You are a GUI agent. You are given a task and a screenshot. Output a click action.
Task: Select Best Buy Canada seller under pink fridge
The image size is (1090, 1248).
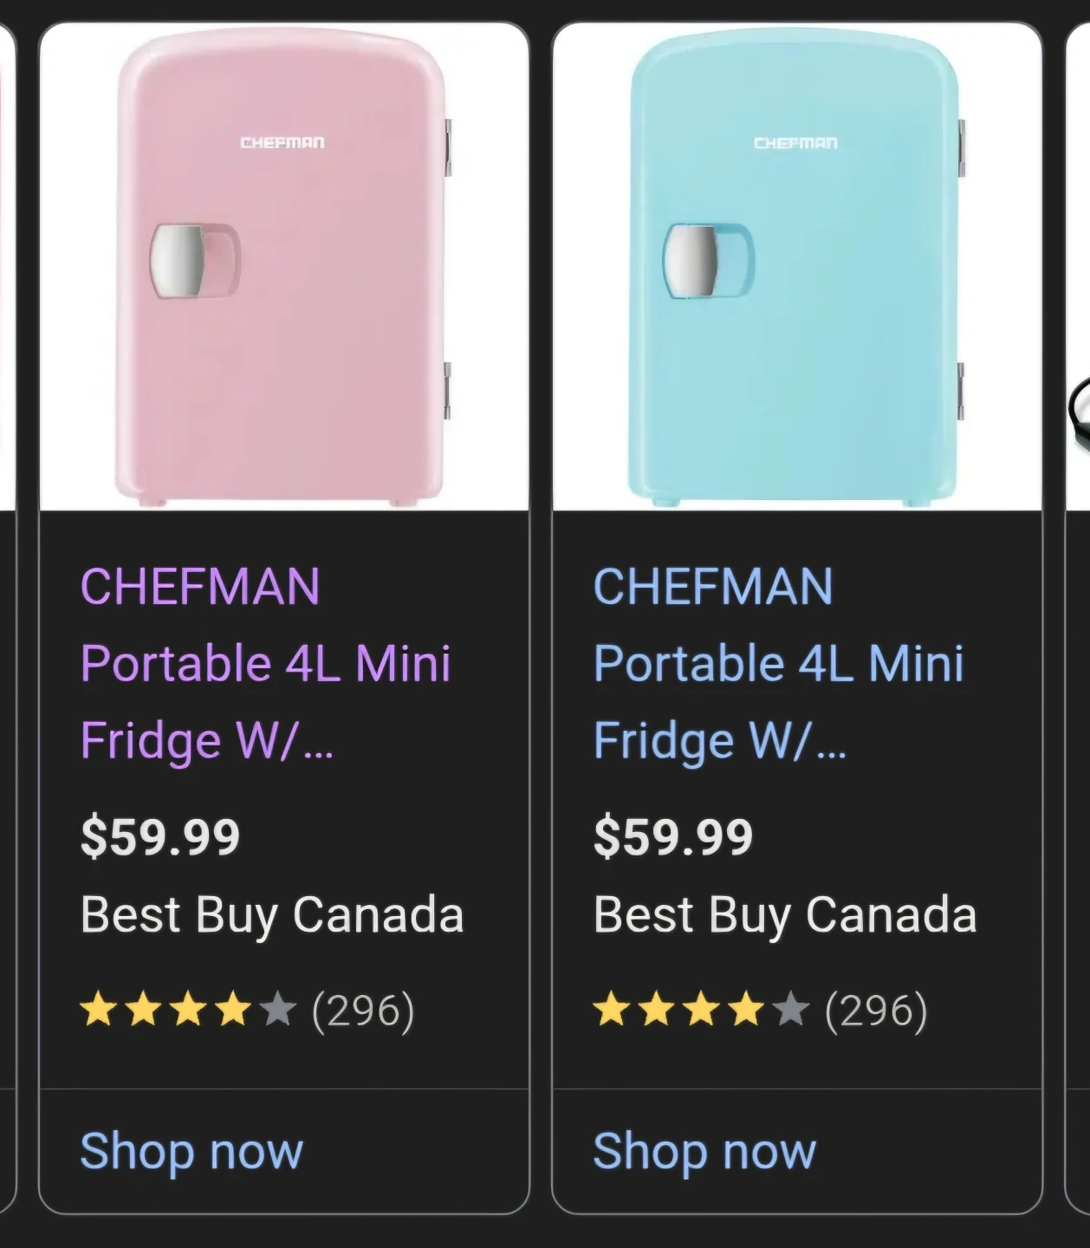point(272,915)
